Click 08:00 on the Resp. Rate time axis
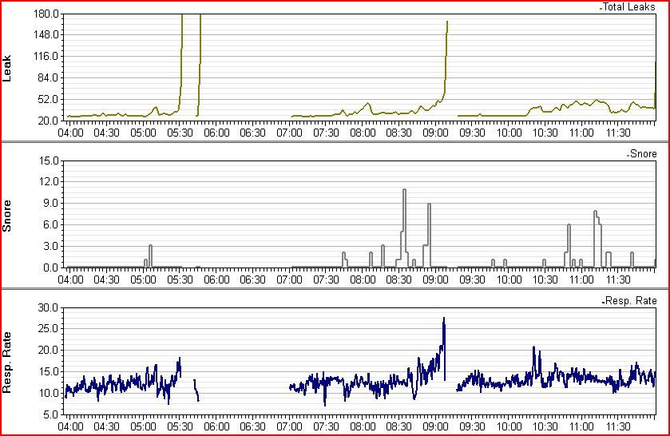 [x=363, y=426]
